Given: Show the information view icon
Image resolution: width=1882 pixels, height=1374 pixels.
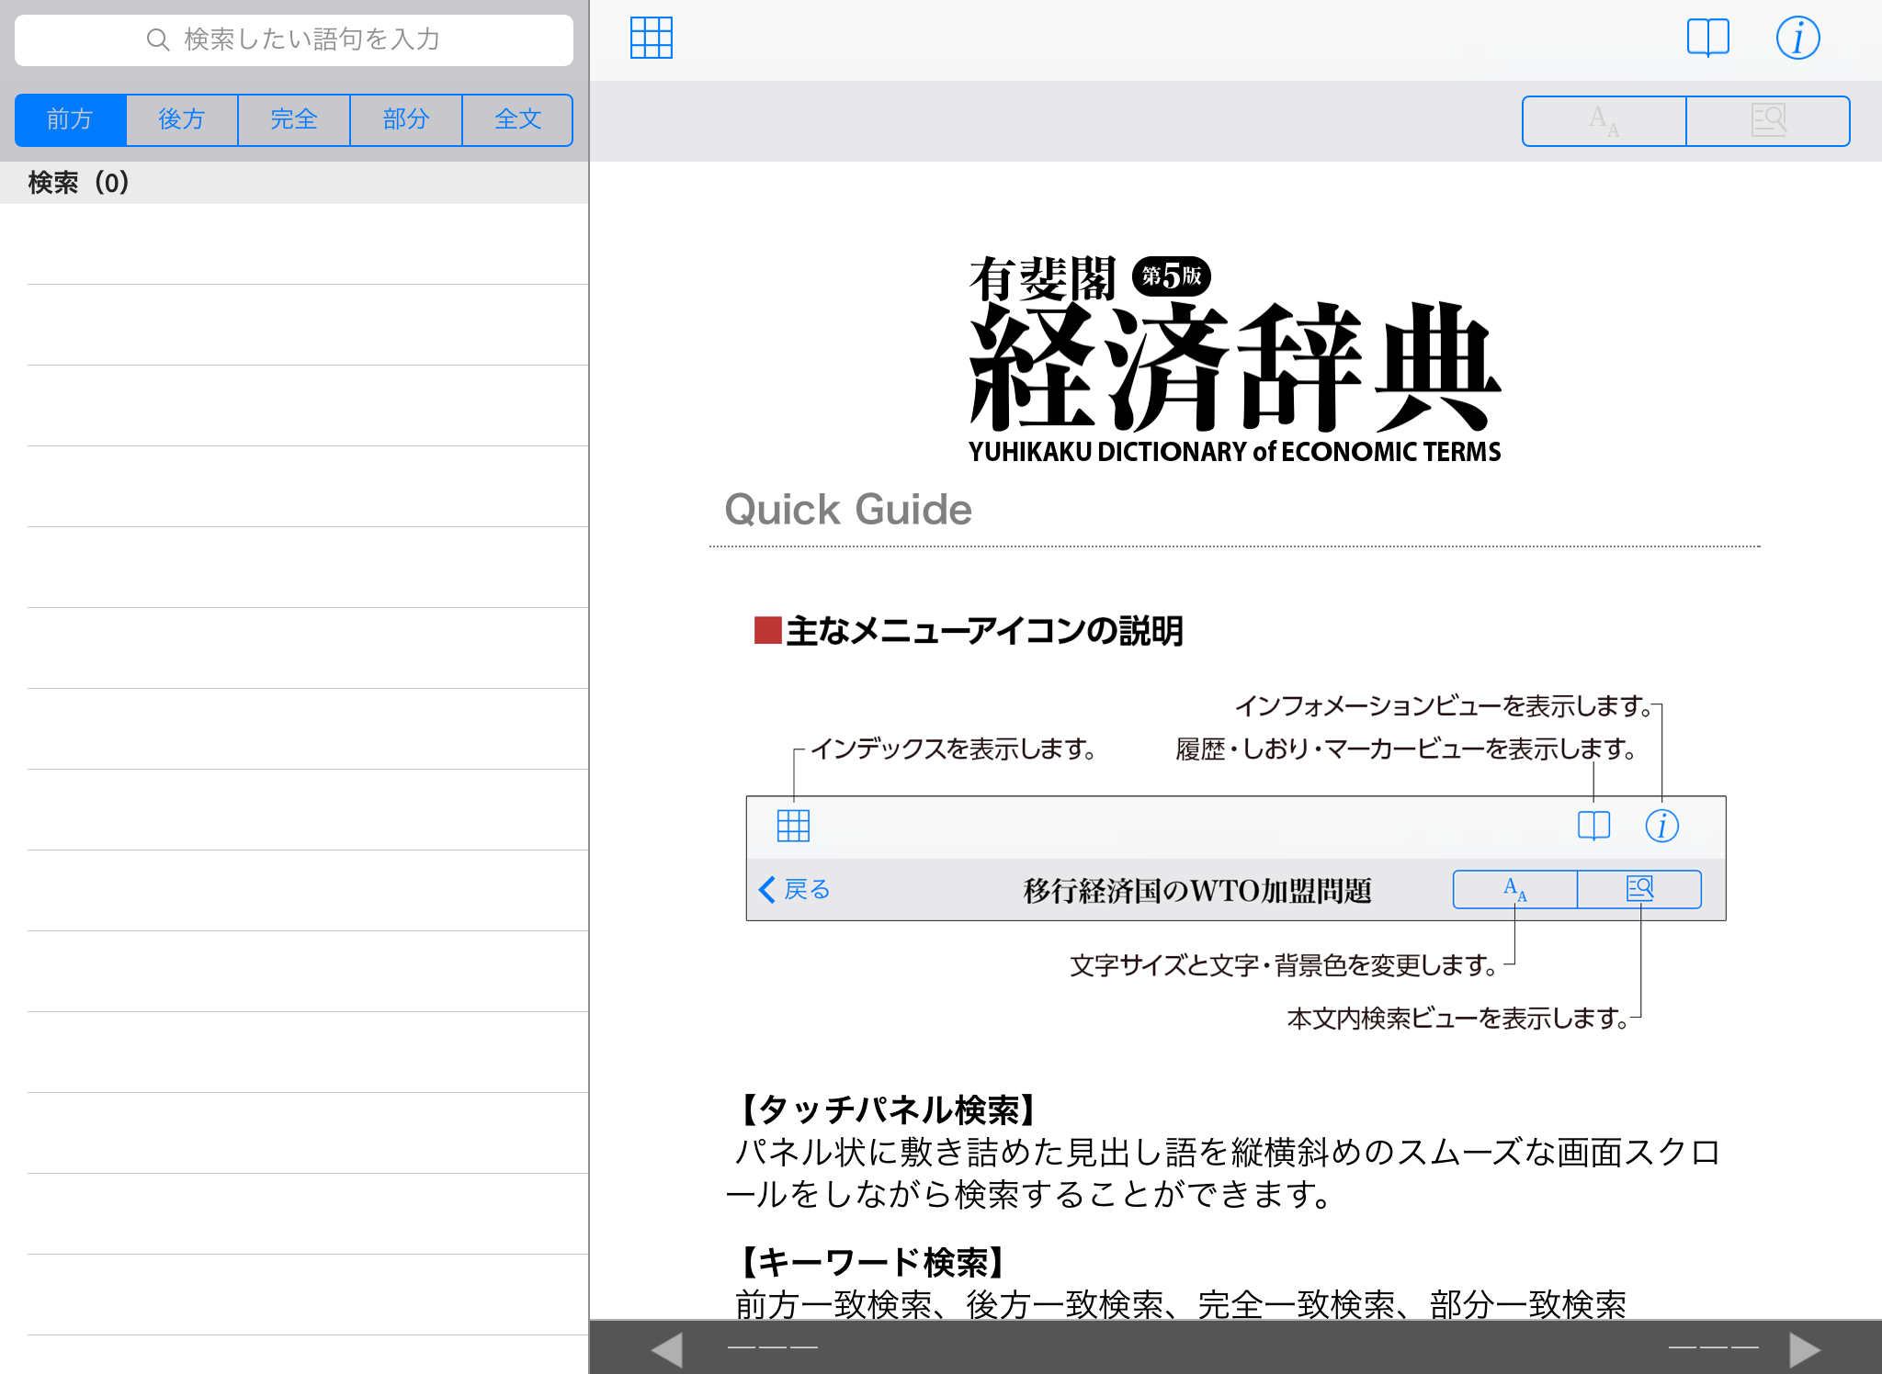Looking at the screenshot, I should [x=1797, y=39].
